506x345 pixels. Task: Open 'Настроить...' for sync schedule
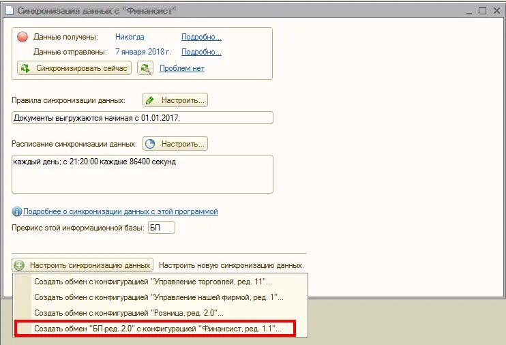pyautogui.click(x=175, y=144)
